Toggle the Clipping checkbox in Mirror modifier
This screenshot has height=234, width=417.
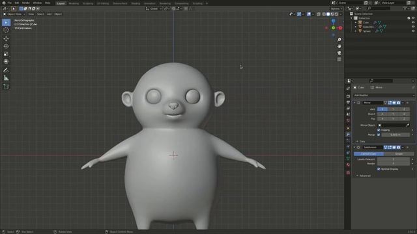click(379, 130)
